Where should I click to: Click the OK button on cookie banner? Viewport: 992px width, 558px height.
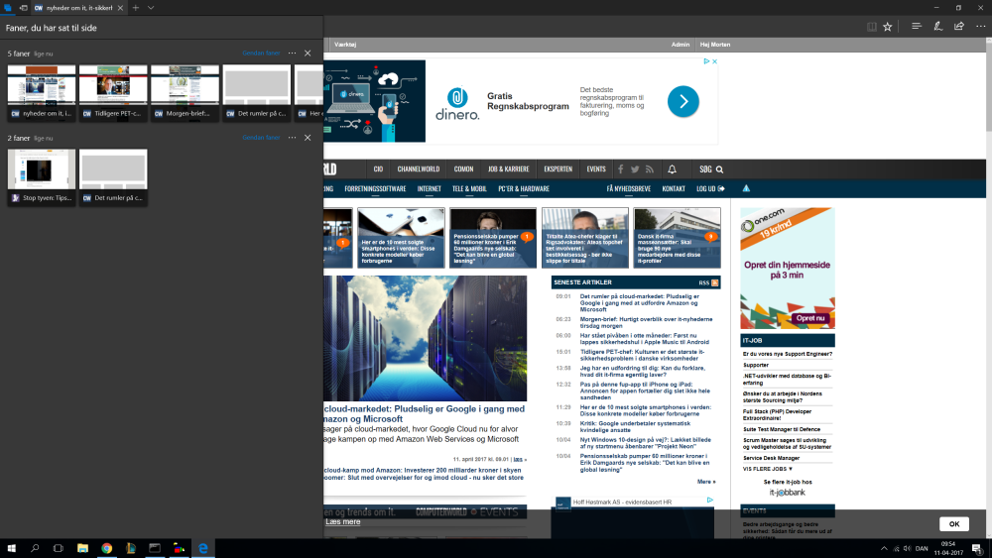953,523
